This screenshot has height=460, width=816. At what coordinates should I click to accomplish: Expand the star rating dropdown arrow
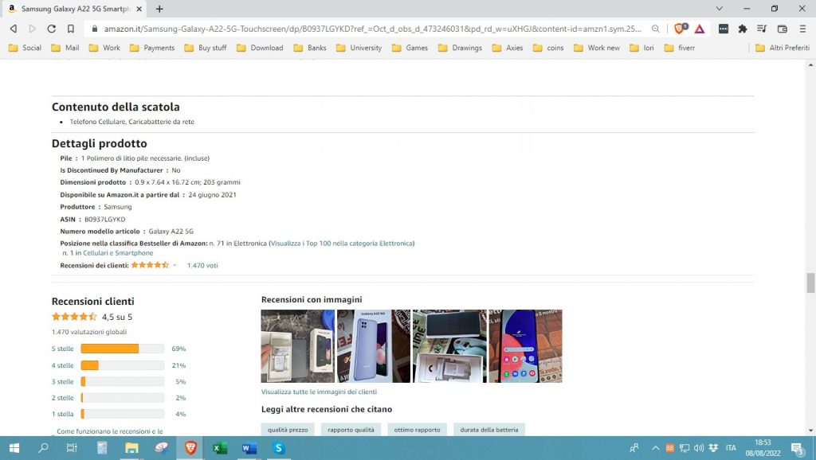[x=175, y=265]
